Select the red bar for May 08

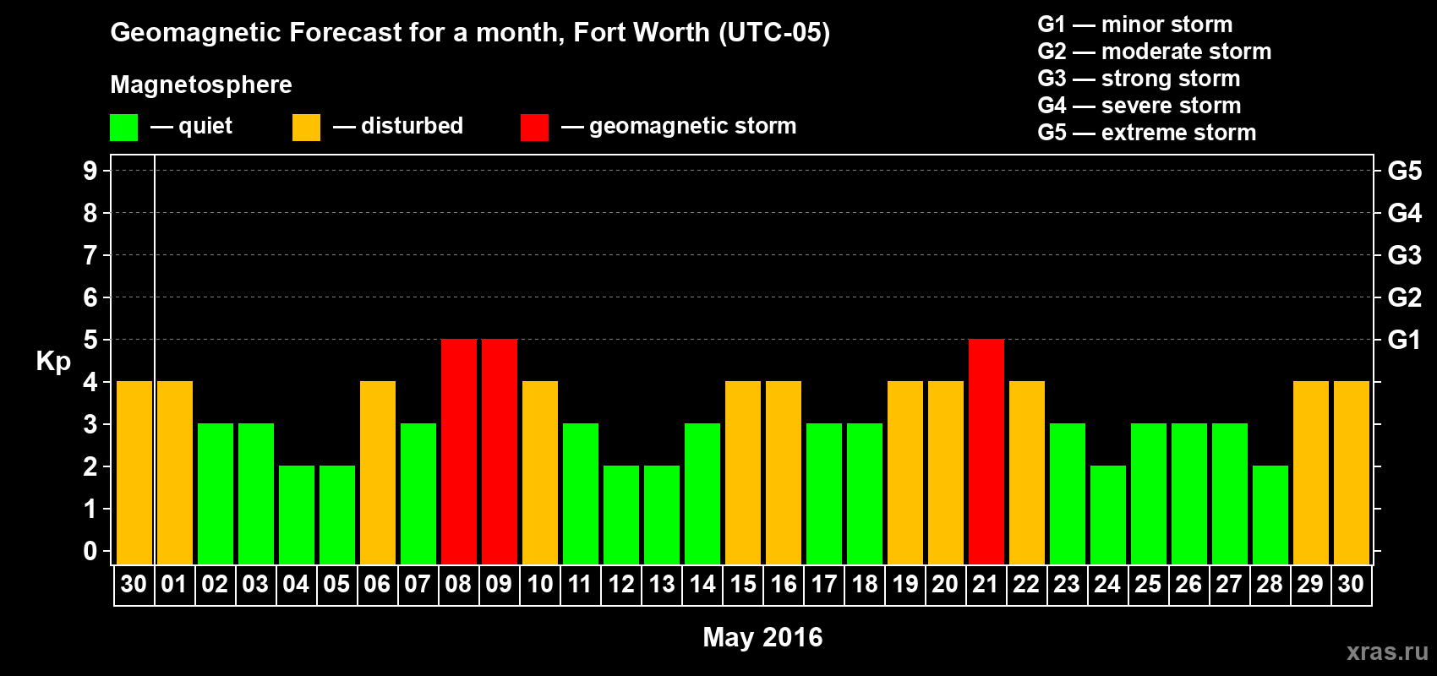[x=459, y=451]
